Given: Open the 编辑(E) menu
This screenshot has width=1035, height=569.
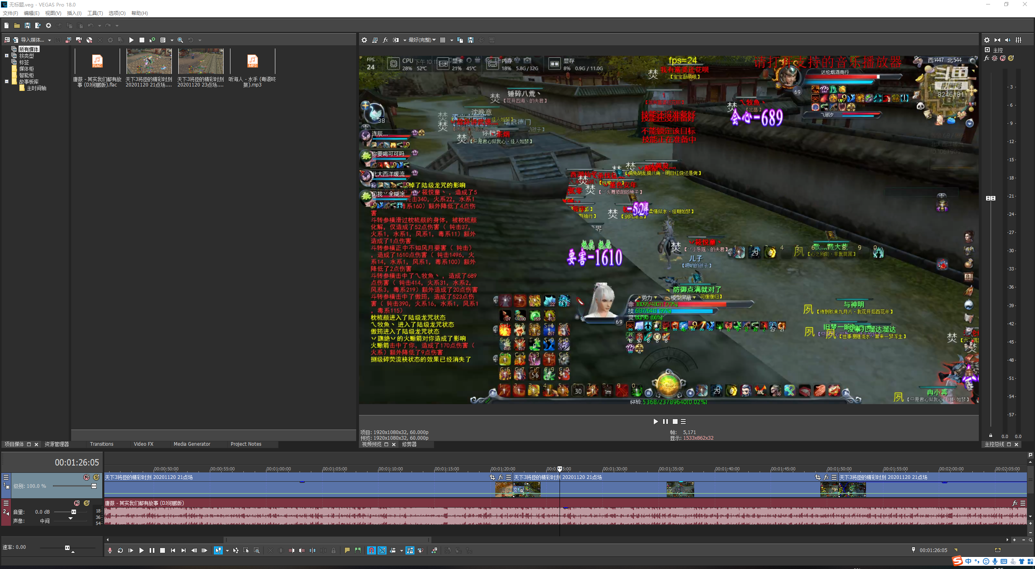Looking at the screenshot, I should pos(32,13).
